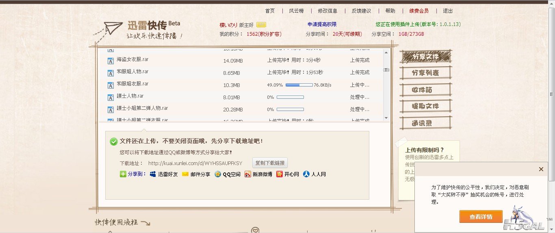Image resolution: width=555 pixels, height=233 pixels.
Task: Share to 开心网 icon
Action: pyautogui.click(x=280, y=174)
